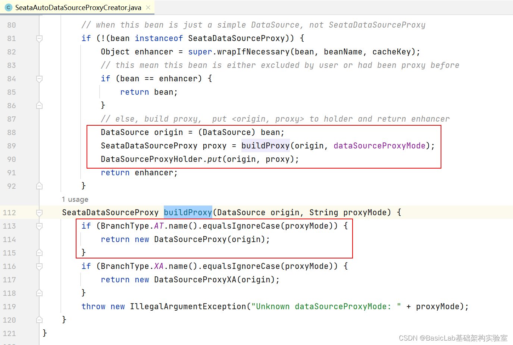513x345 pixels.
Task: Click line number 119 in gutter
Action: pyautogui.click(x=9, y=307)
